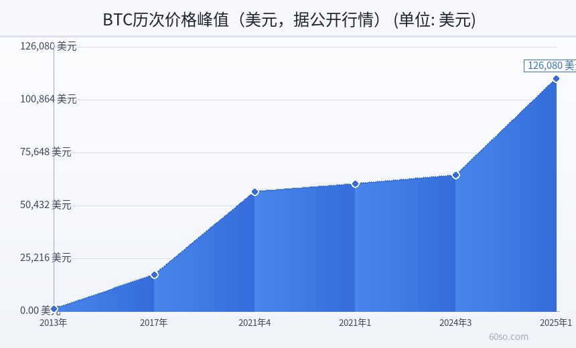Click the x-axis label 2017年

click(153, 323)
